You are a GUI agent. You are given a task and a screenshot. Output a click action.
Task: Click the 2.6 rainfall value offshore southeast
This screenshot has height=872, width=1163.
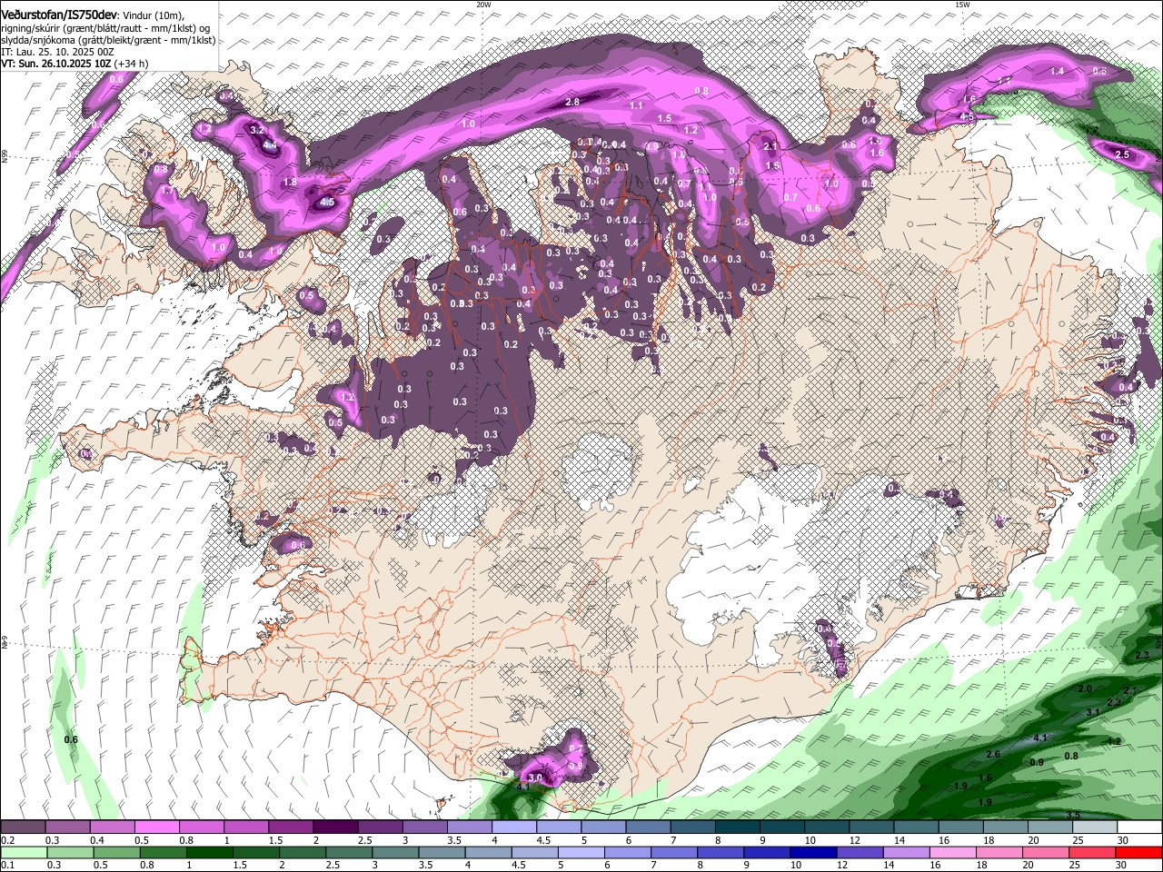[x=993, y=755]
